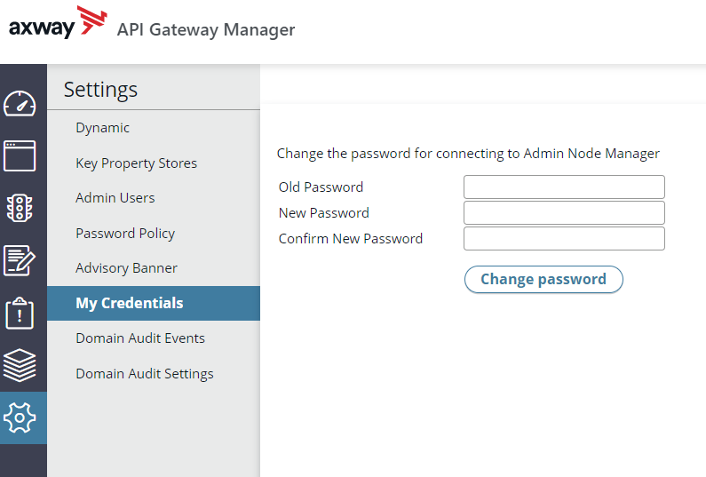Open the Dashboard gauge icon in sidebar
Screen dimensions: 706x477
20,103
